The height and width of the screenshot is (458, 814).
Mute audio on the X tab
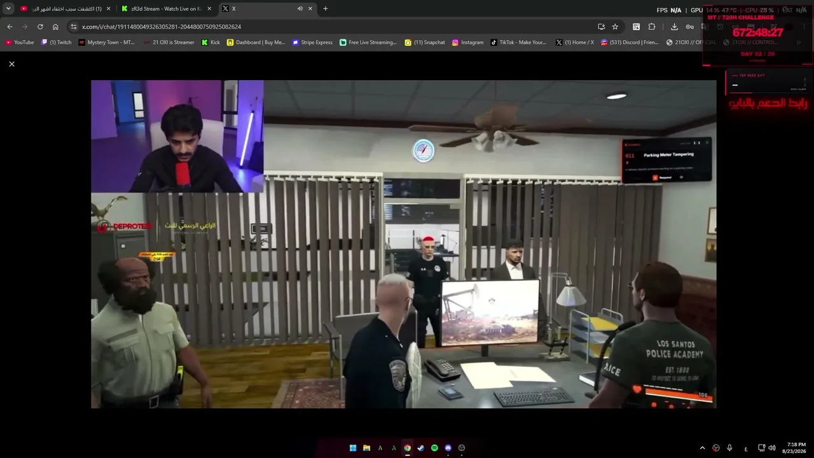click(x=300, y=9)
